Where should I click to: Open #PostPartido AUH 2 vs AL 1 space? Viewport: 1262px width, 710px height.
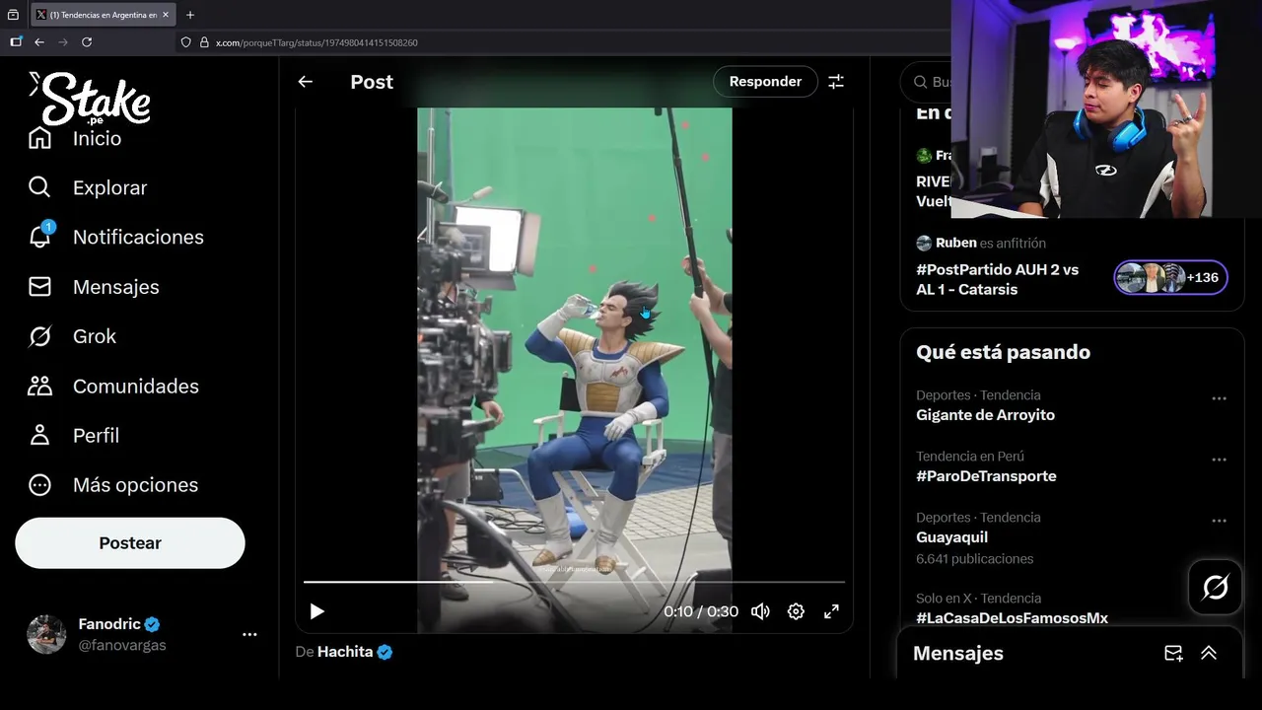(x=997, y=279)
